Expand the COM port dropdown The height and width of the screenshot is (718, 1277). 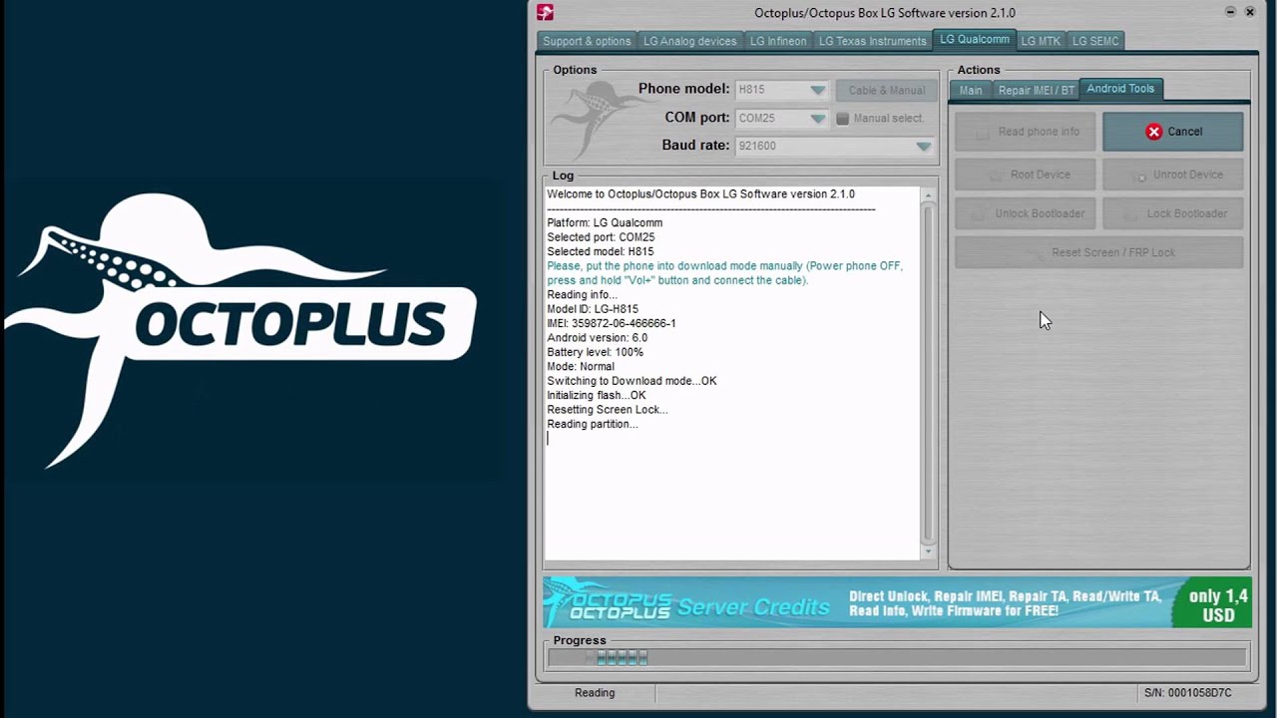point(817,119)
